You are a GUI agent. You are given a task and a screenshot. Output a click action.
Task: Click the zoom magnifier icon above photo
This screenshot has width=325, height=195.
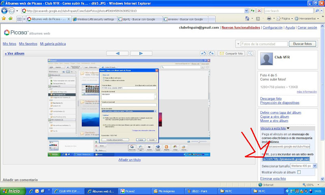click(250, 53)
